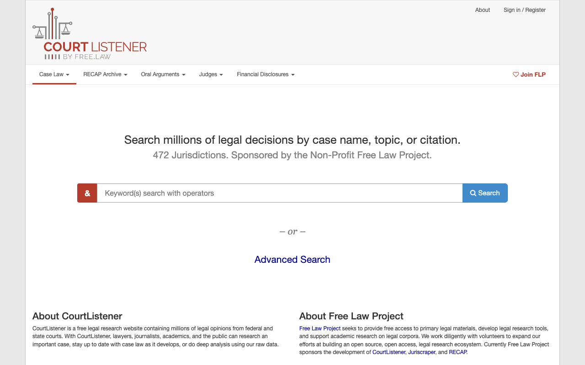The image size is (585, 365).
Task: Open Financial Disclosures dropdown
Action: click(x=266, y=74)
